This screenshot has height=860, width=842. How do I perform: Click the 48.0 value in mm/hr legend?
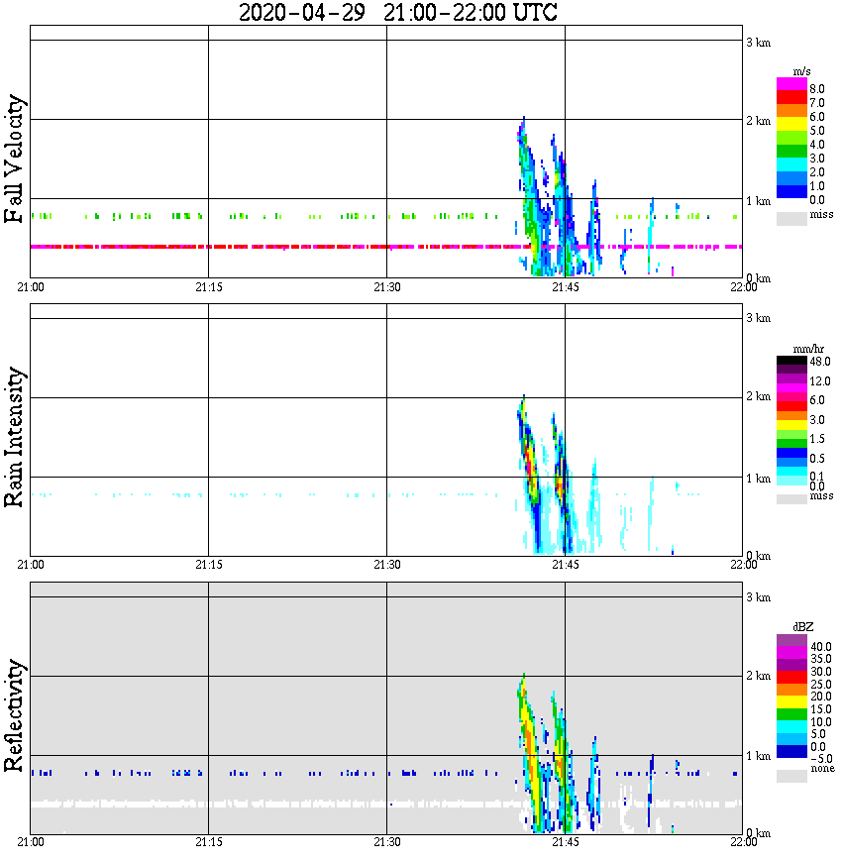pos(820,362)
